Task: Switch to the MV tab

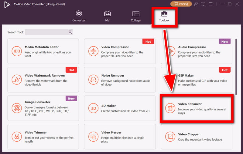Action: (107, 16)
